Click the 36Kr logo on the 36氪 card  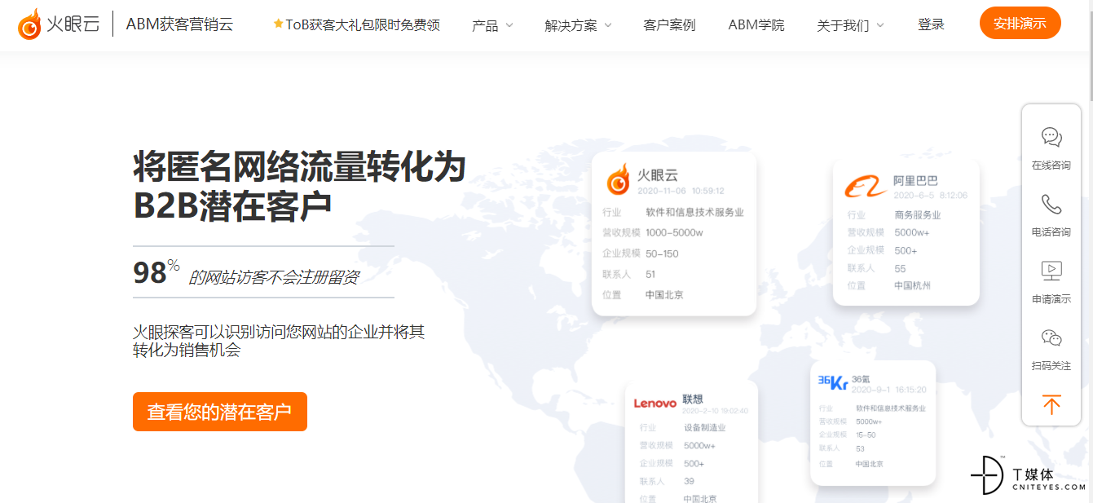click(832, 382)
